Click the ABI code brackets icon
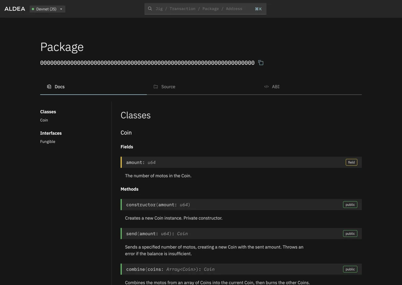 click(266, 86)
